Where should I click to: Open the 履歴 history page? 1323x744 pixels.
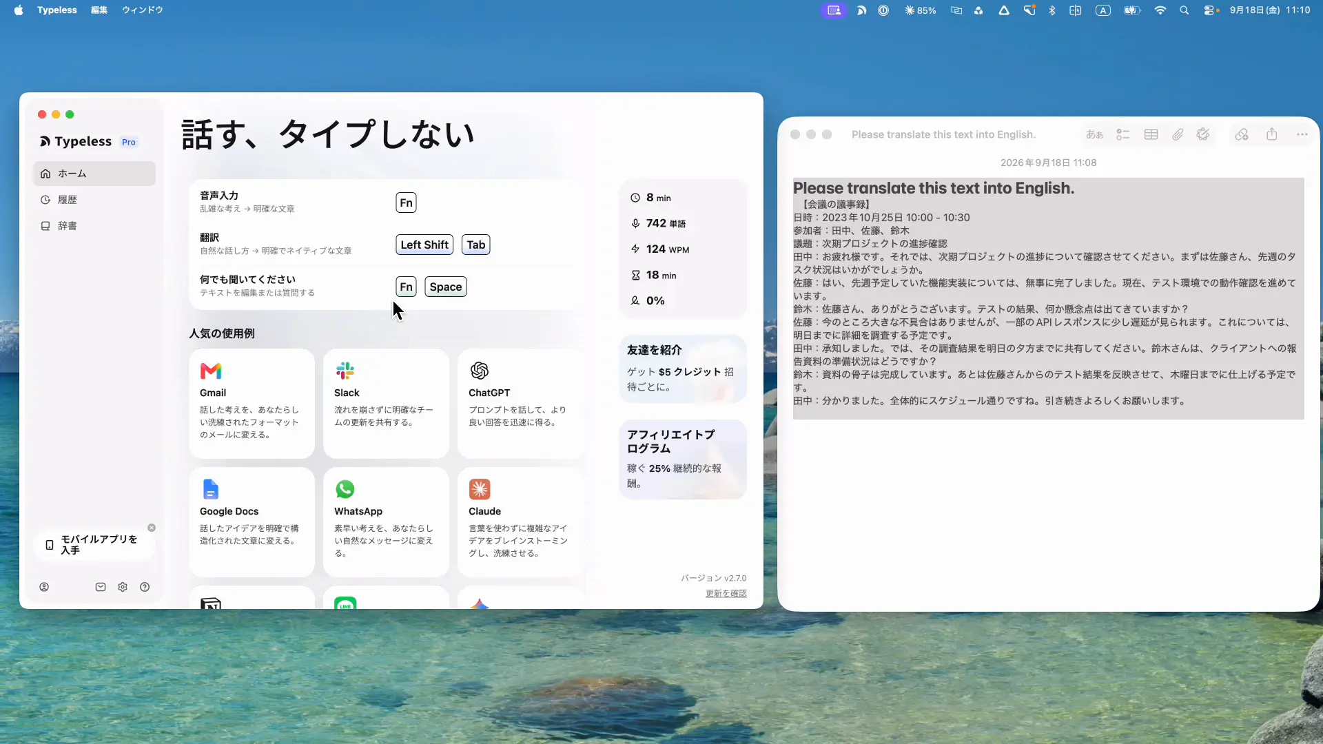click(x=94, y=200)
